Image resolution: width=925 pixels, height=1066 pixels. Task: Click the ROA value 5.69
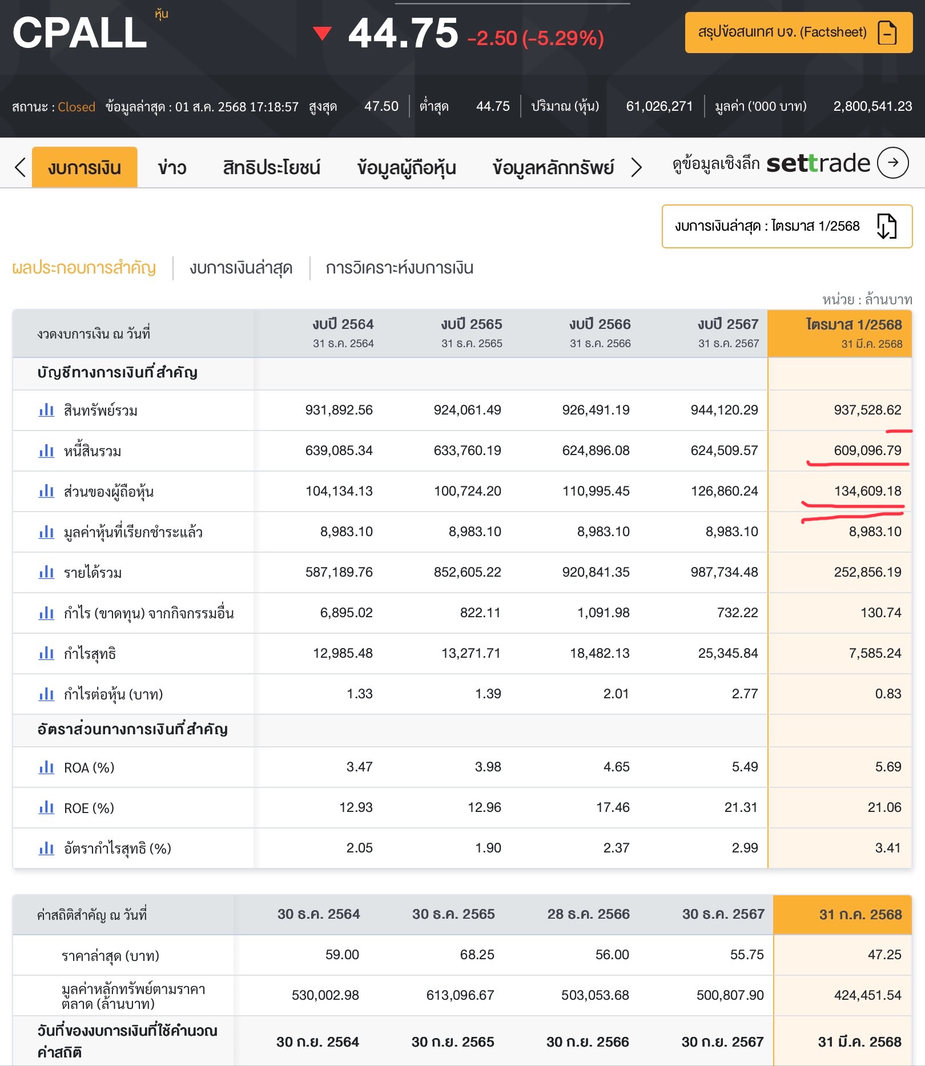click(888, 767)
